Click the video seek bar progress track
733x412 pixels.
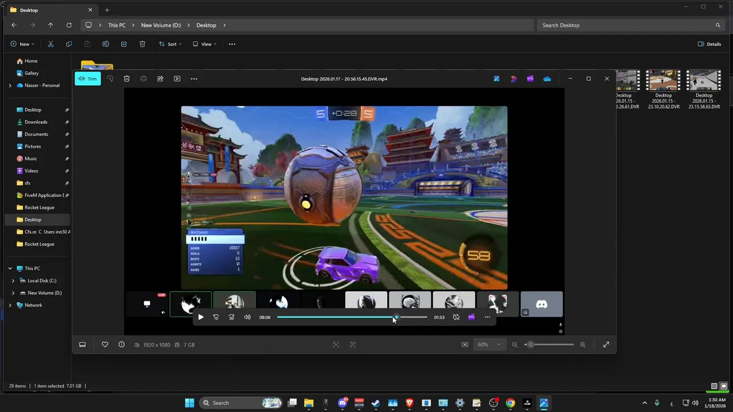point(352,317)
